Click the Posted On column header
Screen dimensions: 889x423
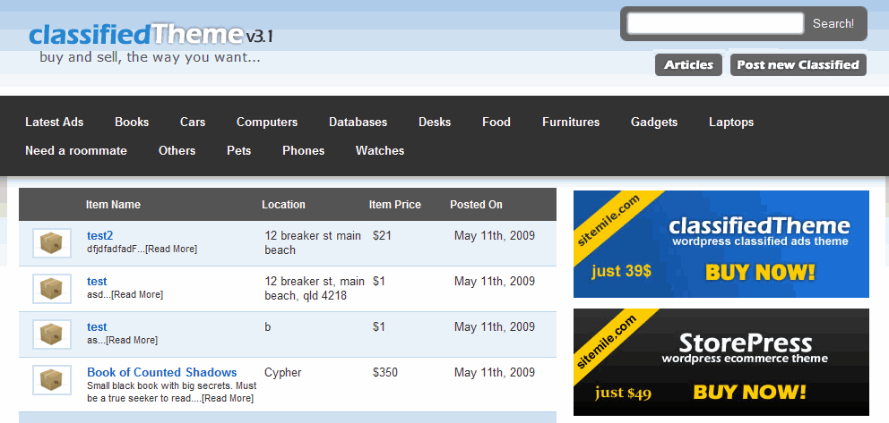(x=476, y=205)
